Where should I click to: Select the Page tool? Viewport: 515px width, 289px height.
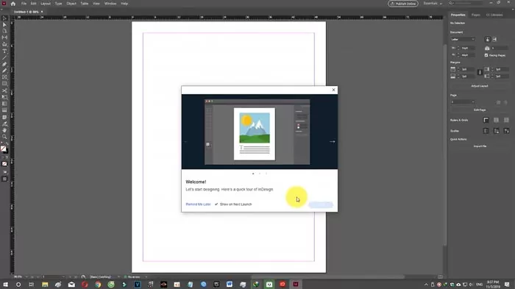point(4,31)
